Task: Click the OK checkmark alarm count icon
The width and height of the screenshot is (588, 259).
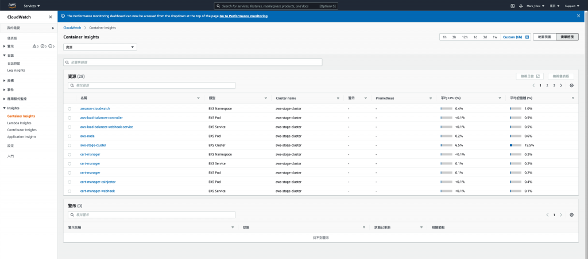Action: pyautogui.click(x=42, y=46)
